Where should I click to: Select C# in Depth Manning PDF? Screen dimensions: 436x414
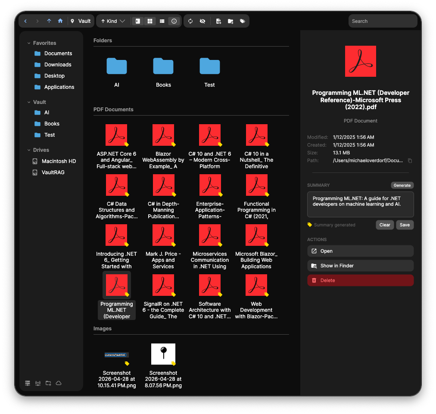(x=163, y=185)
